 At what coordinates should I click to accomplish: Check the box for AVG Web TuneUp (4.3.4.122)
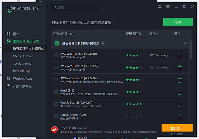click(56, 67)
